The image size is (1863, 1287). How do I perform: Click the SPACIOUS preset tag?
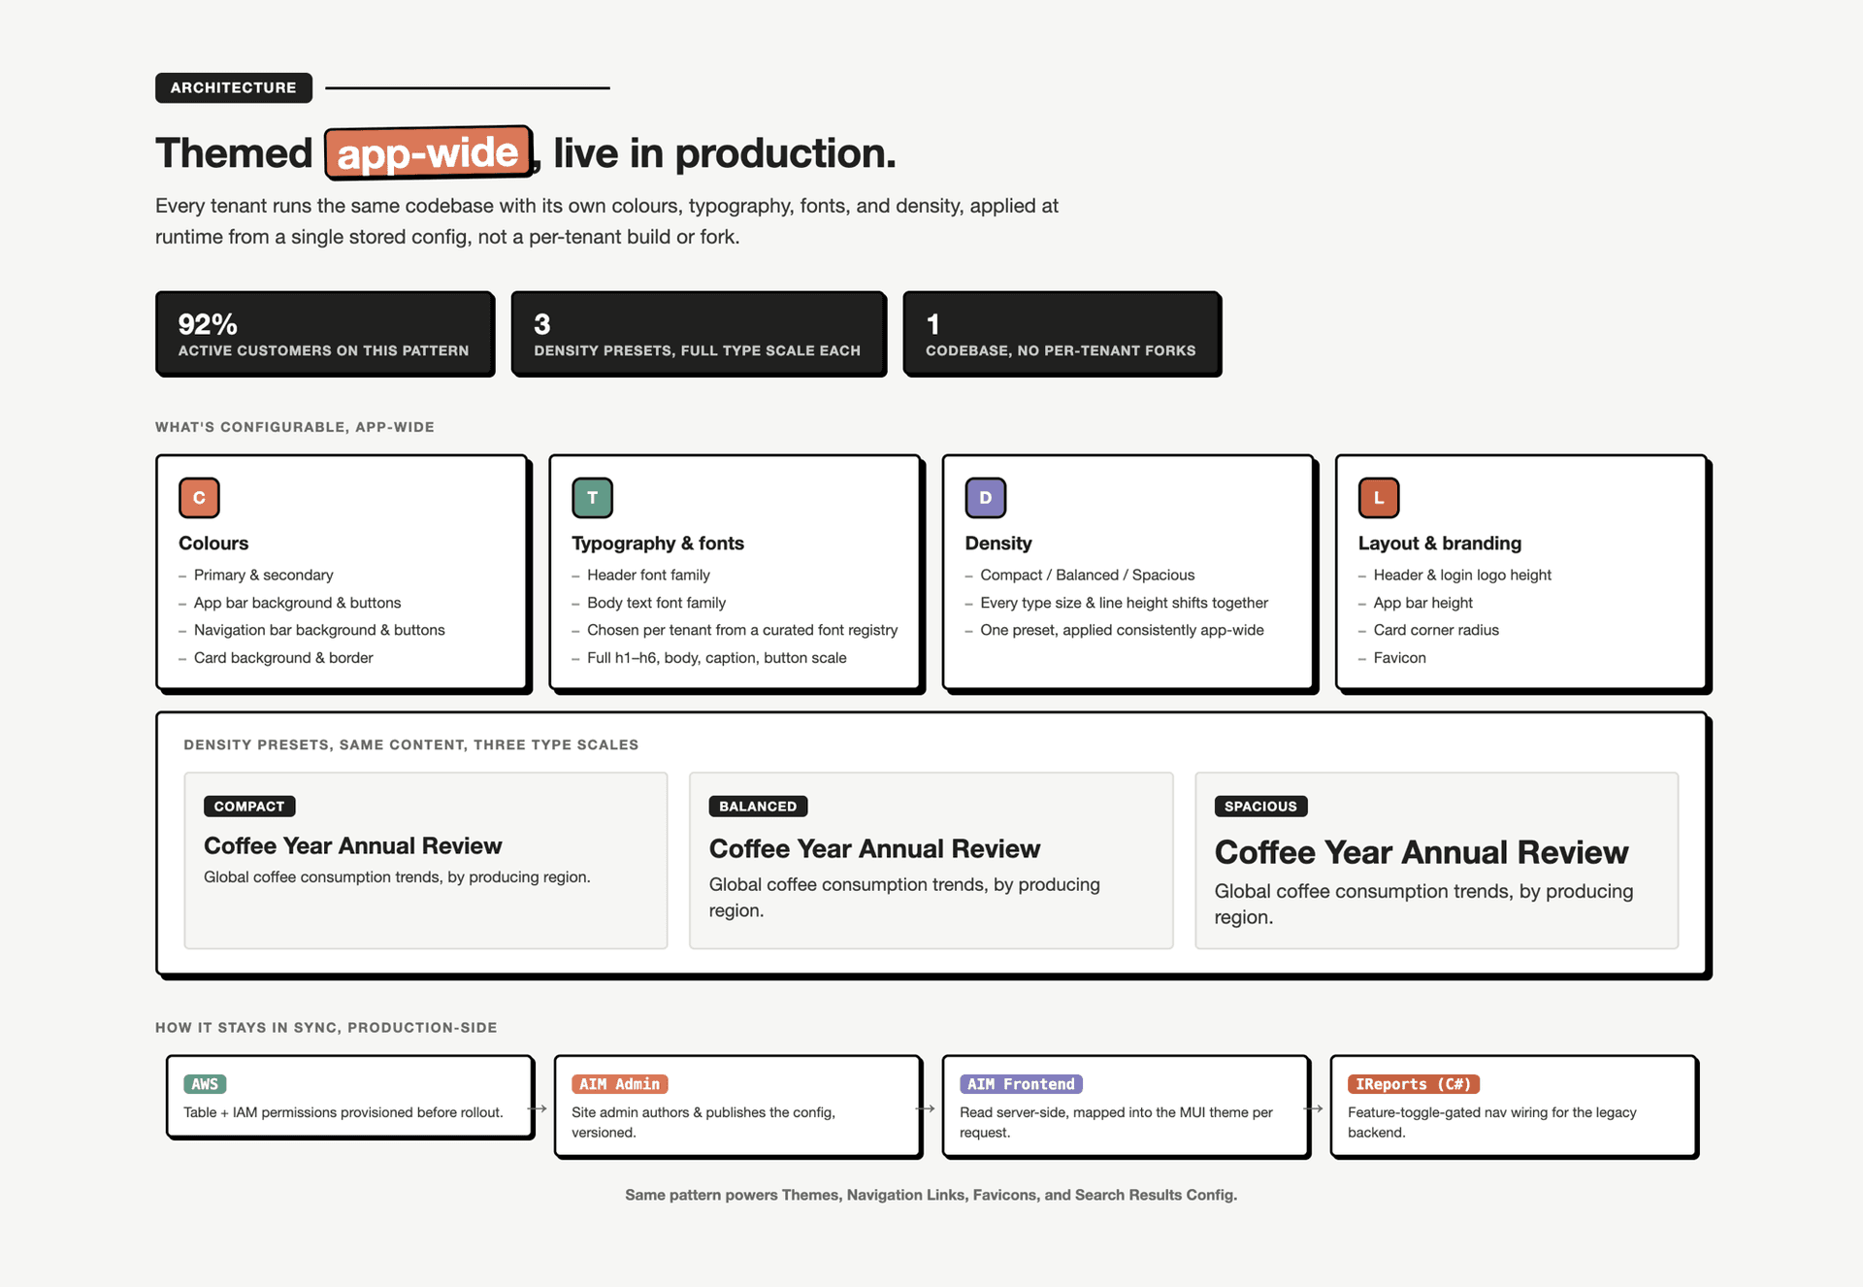click(1260, 807)
